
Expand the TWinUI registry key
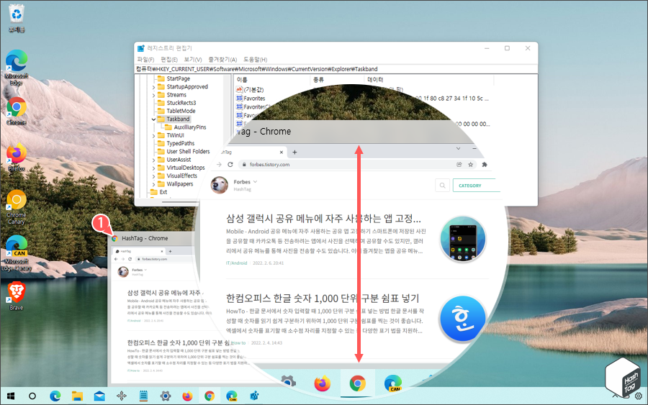point(154,135)
